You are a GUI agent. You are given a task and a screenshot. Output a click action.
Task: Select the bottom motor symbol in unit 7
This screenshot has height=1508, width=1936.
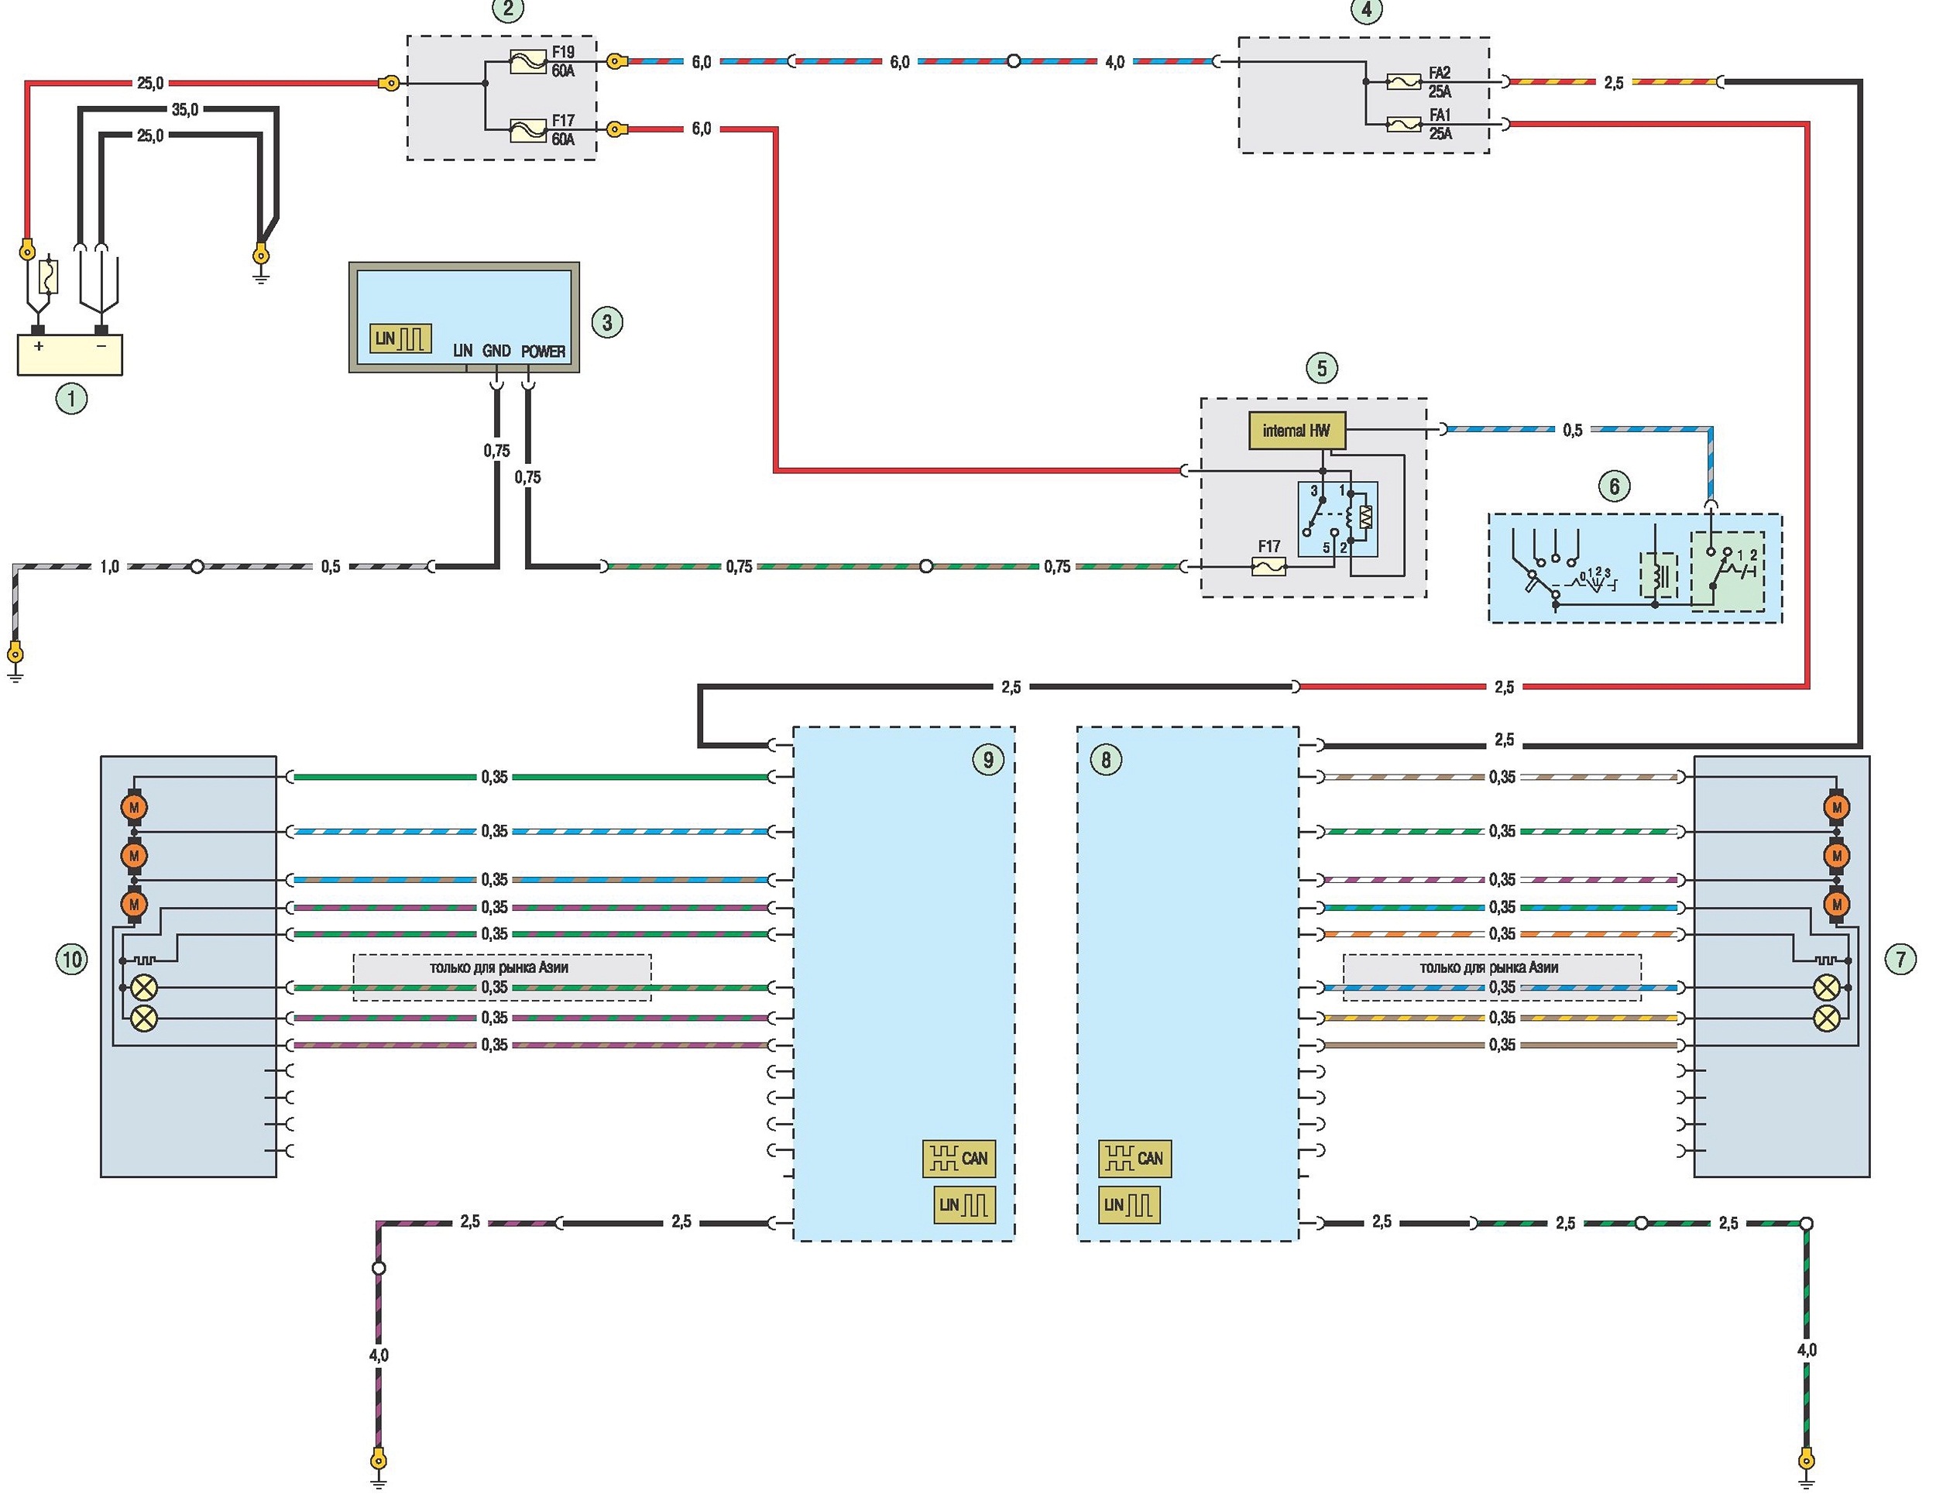click(1837, 905)
